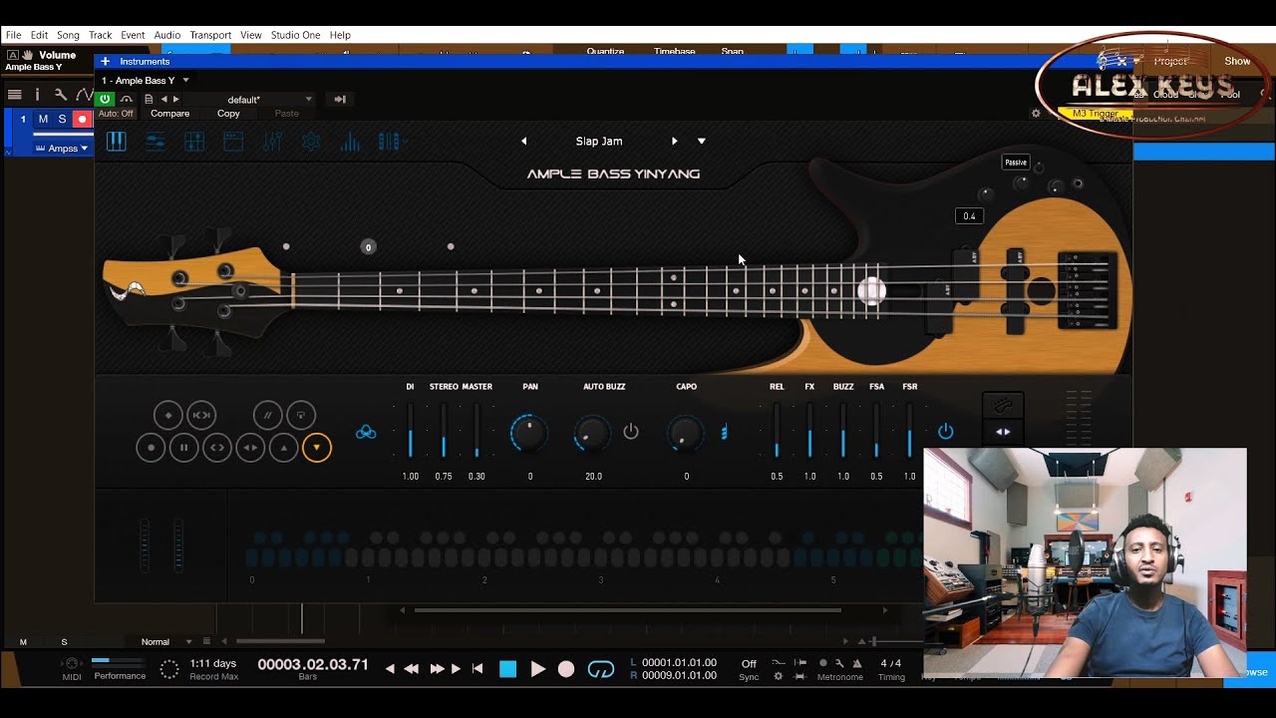1276x718 pixels.
Task: Open the piano keyboard main panel icon
Action: point(117,142)
